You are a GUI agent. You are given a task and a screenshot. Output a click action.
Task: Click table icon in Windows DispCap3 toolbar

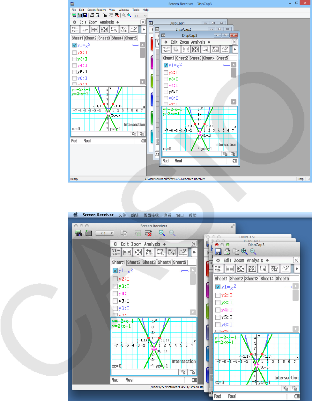coord(186,49)
